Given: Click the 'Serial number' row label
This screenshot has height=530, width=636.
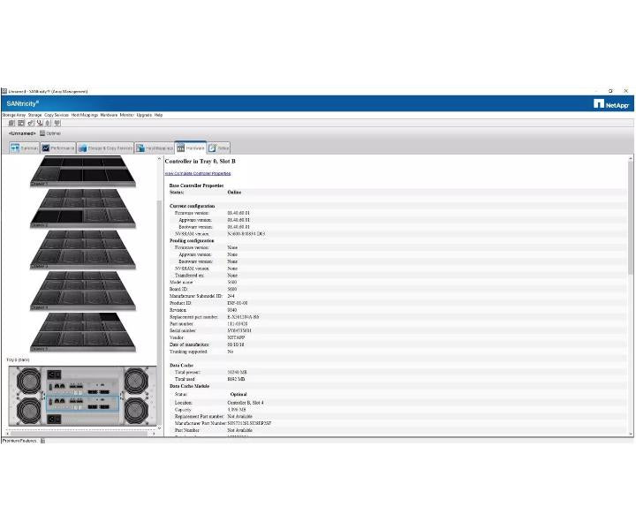Looking at the screenshot, I should 183,331.
